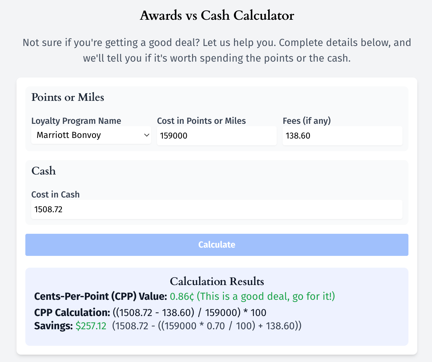Click the CPP Calculation formula text
The width and height of the screenshot is (432, 362).
coord(189,312)
